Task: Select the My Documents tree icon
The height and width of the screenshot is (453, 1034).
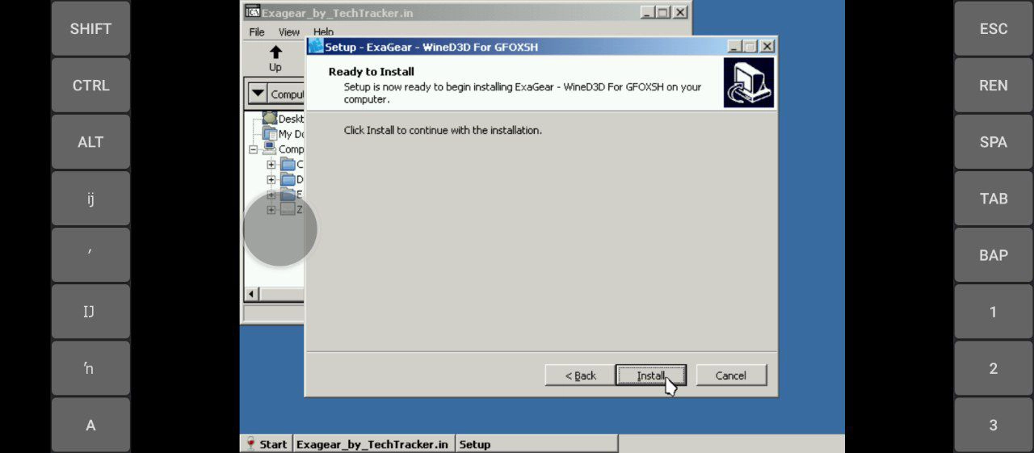Action: 270,134
